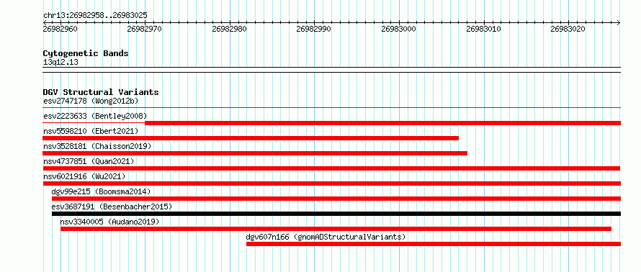Screen dimensions: 641x272
Task: Open variant nsv4737851 (Quan2021) label
Action: click(89, 161)
